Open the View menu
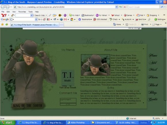Screen dimensions: 167x125 [14, 12]
